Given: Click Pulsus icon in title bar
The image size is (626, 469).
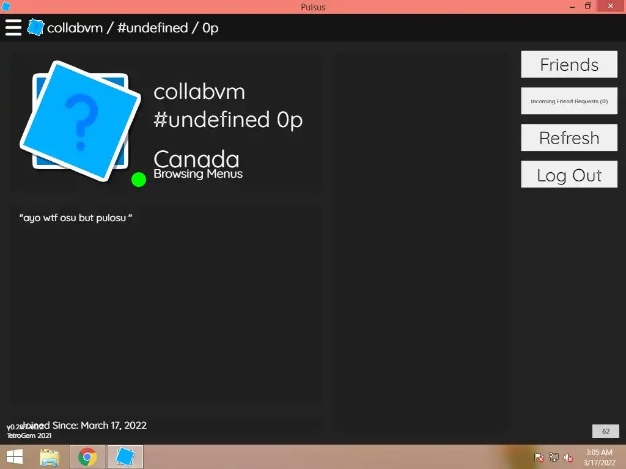Looking at the screenshot, I should (6, 6).
